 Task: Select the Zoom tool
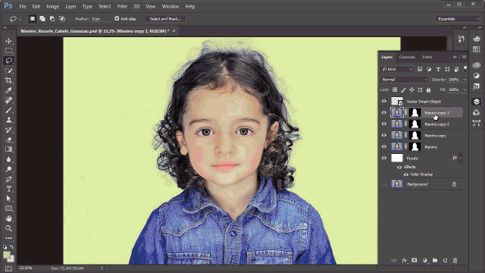[x=8, y=228]
